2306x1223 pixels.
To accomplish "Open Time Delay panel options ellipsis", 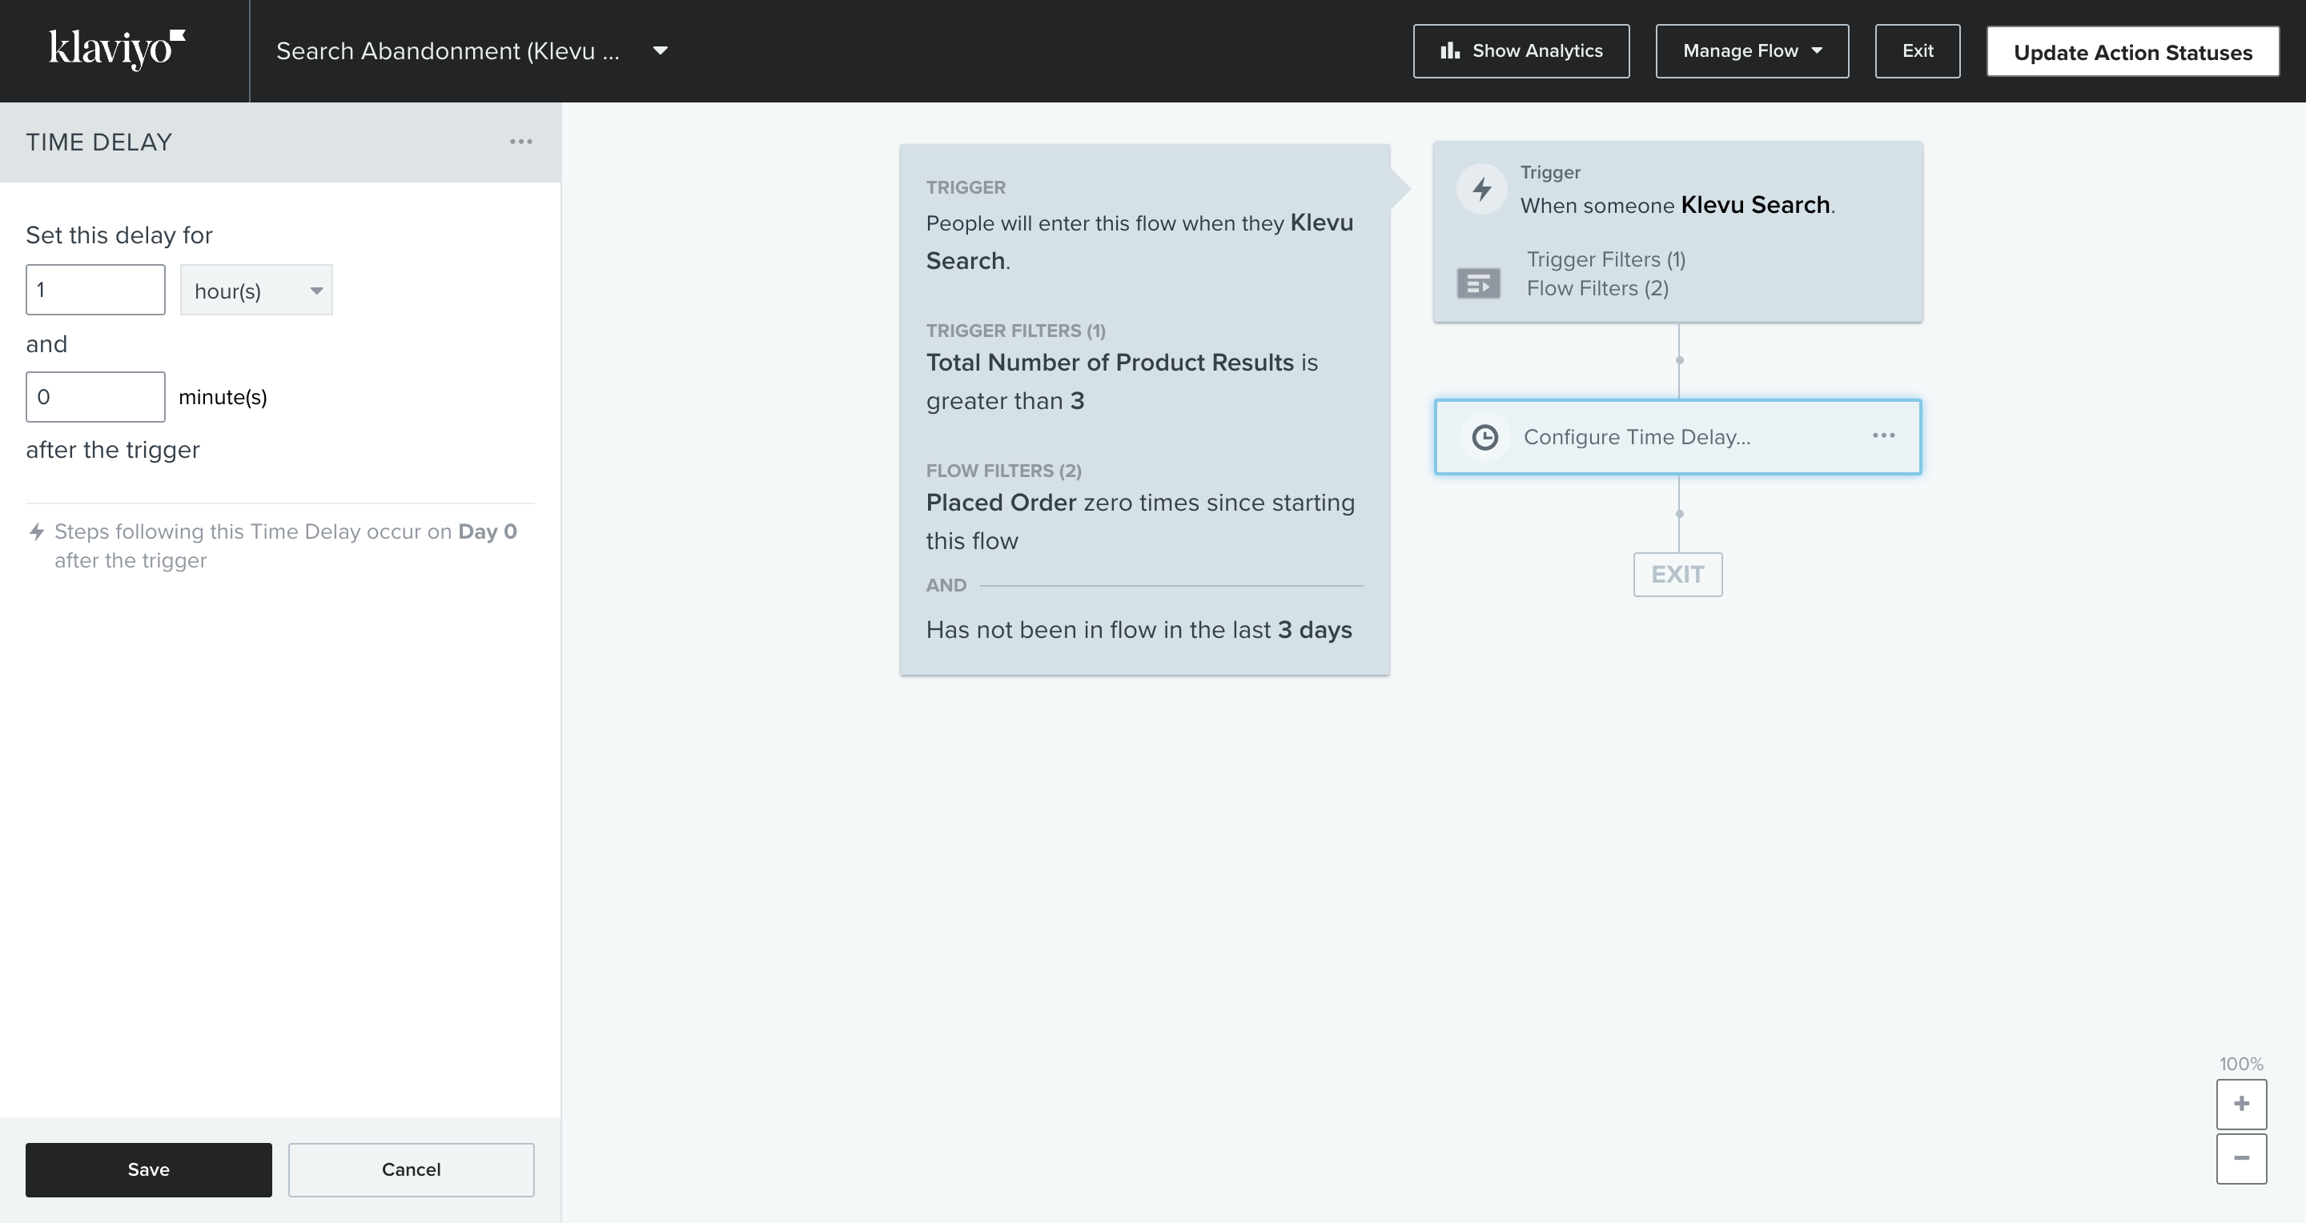I will (x=521, y=142).
